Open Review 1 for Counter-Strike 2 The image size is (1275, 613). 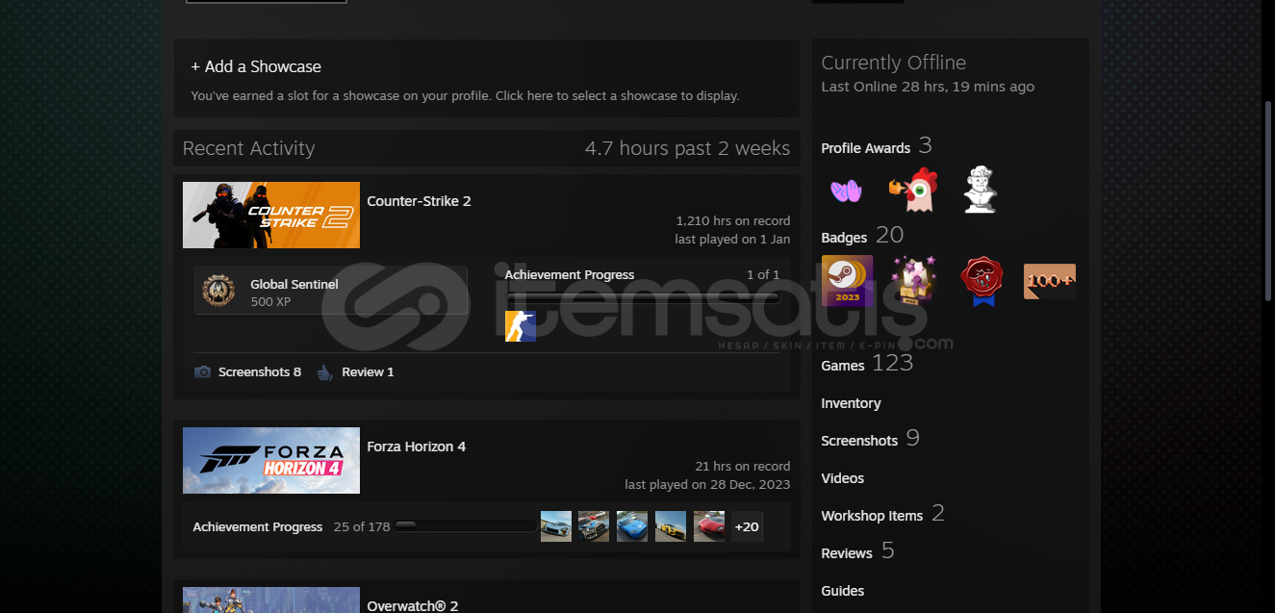(x=369, y=372)
